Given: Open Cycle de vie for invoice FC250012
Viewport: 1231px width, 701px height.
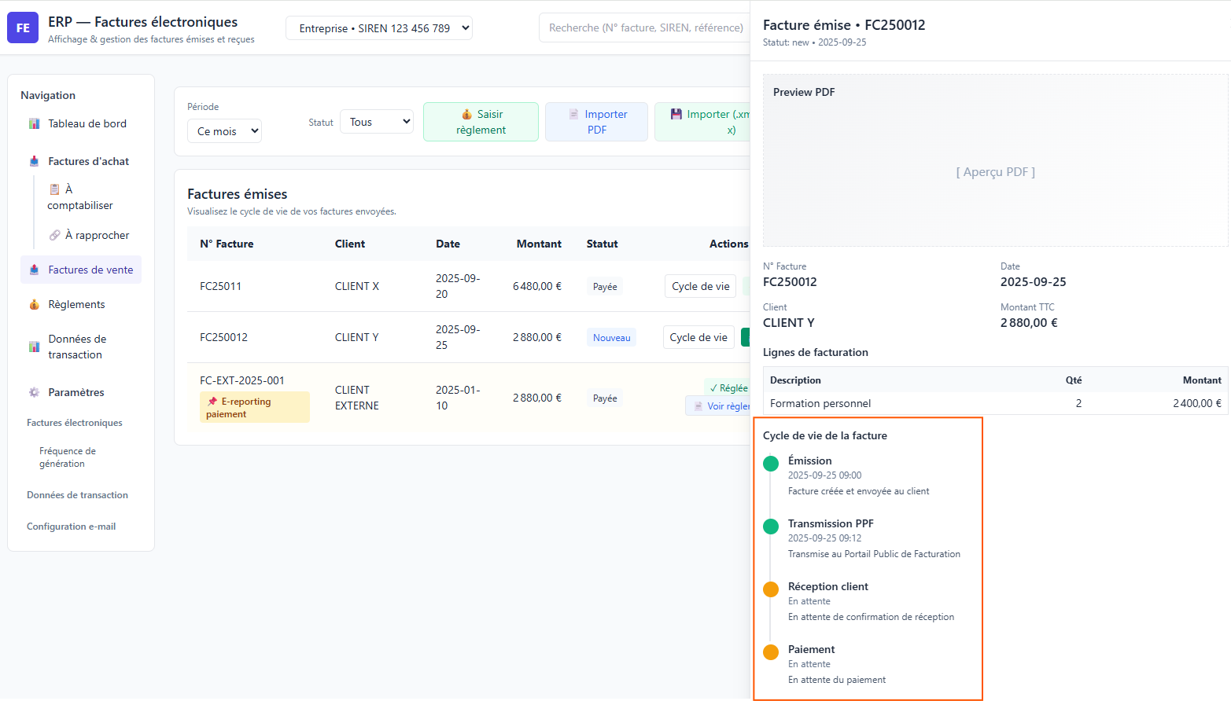Looking at the screenshot, I should point(698,337).
